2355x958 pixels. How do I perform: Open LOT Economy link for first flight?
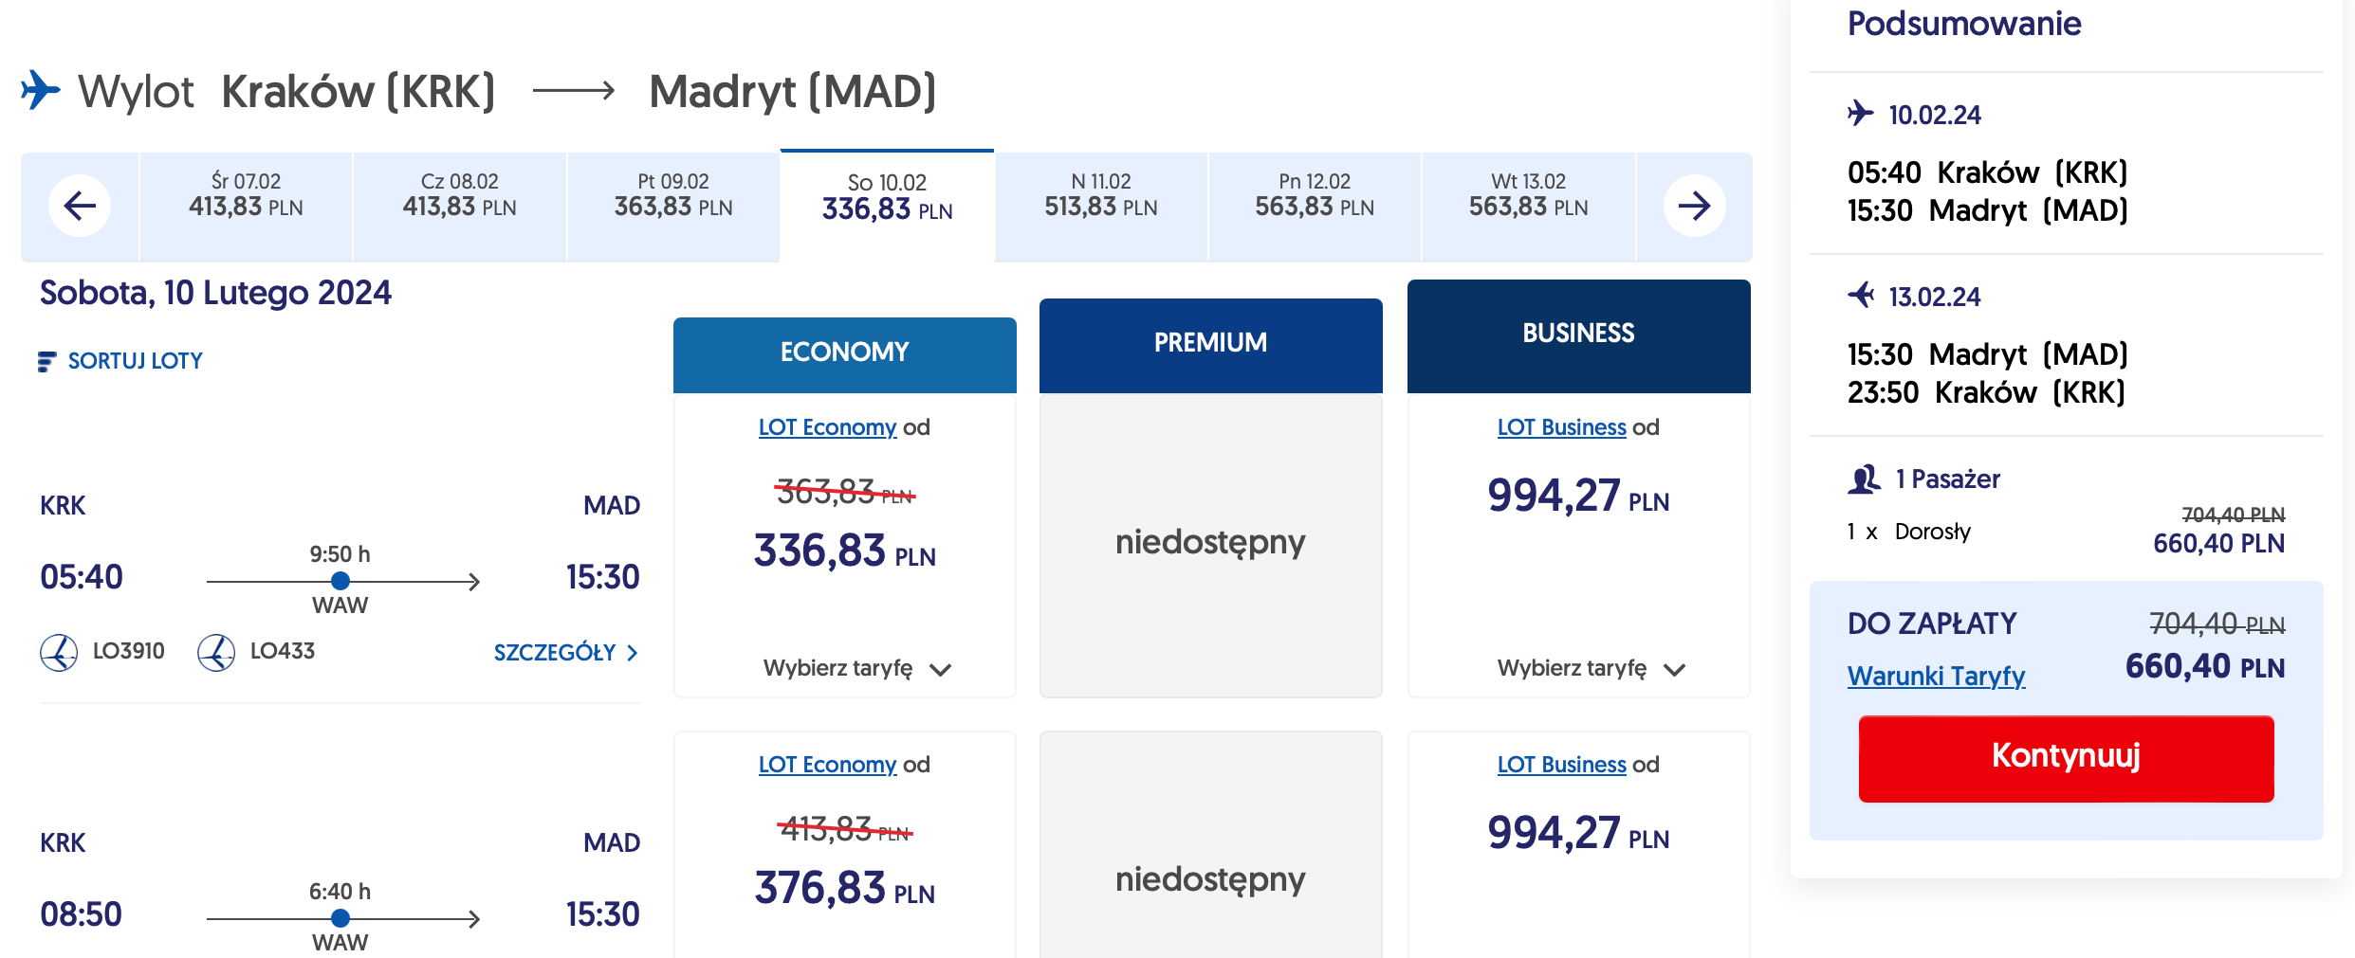pos(827,427)
